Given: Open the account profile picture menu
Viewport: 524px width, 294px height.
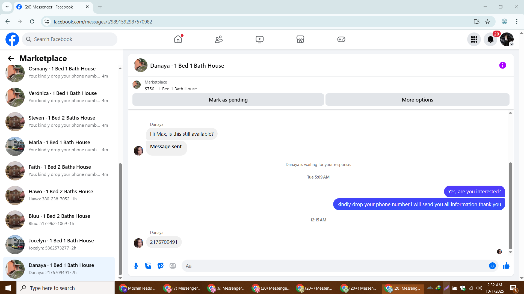Looking at the screenshot, I should tap(507, 39).
